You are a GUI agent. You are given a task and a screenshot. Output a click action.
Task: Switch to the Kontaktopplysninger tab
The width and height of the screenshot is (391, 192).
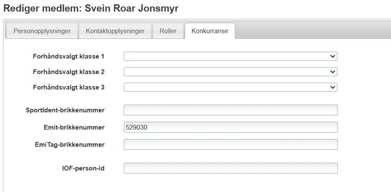[x=115, y=31]
